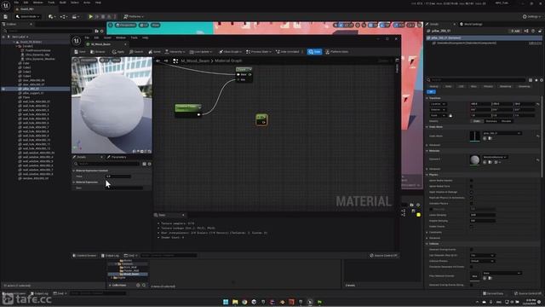Switch to the World Settings tab
Viewport: 545px width, 307px height.
(473, 24)
